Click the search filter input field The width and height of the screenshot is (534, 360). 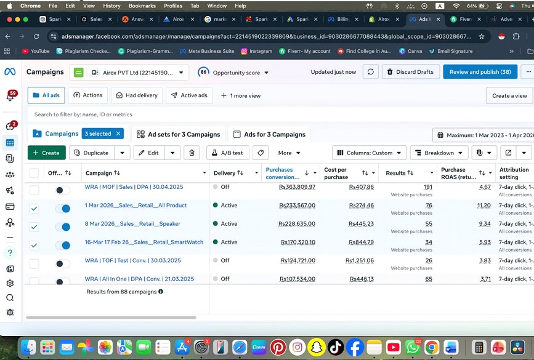click(279, 114)
